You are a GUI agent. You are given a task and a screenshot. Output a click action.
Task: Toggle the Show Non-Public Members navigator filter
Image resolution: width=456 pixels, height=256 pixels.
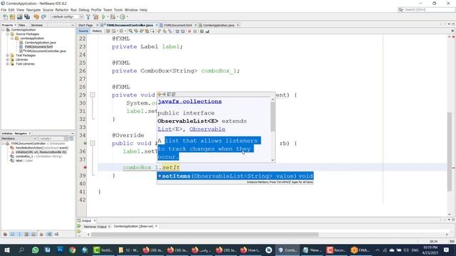(26, 234)
